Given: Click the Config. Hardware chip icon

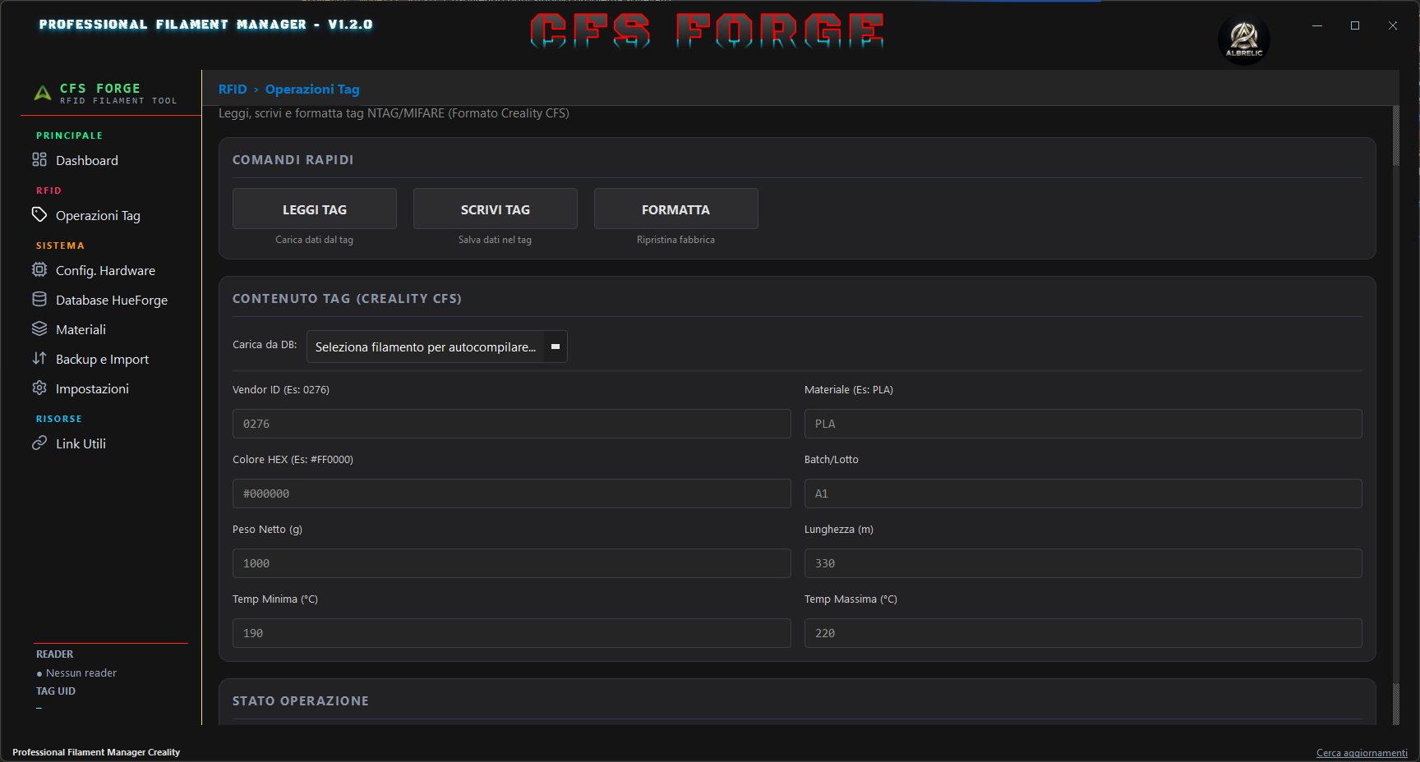Looking at the screenshot, I should pyautogui.click(x=39, y=269).
